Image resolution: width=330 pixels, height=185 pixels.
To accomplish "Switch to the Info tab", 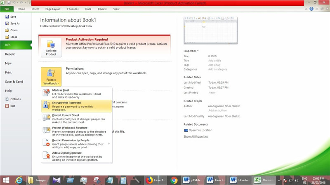I will coord(16,45).
